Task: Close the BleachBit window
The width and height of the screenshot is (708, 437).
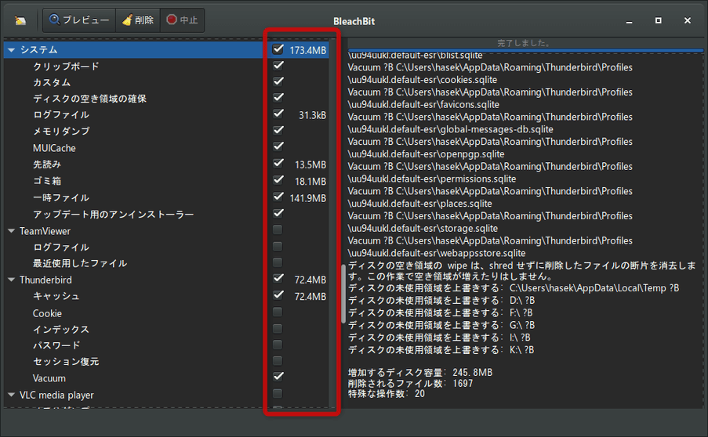Action: pos(688,20)
